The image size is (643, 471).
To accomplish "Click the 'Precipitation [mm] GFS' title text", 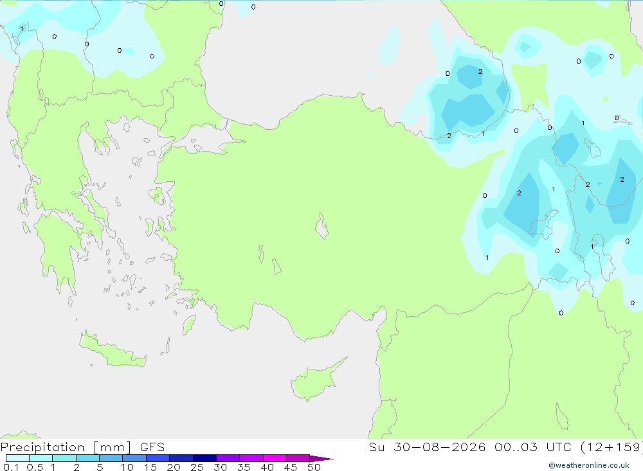I will [x=82, y=447].
